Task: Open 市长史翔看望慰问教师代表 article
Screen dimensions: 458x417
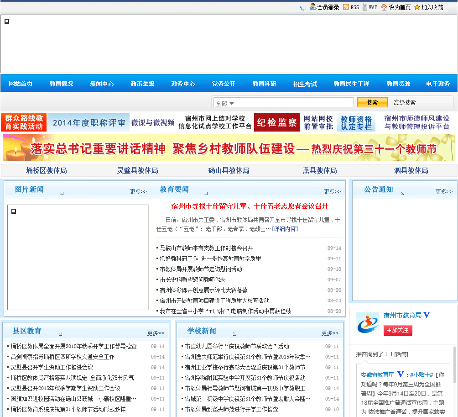Action: click(193, 280)
